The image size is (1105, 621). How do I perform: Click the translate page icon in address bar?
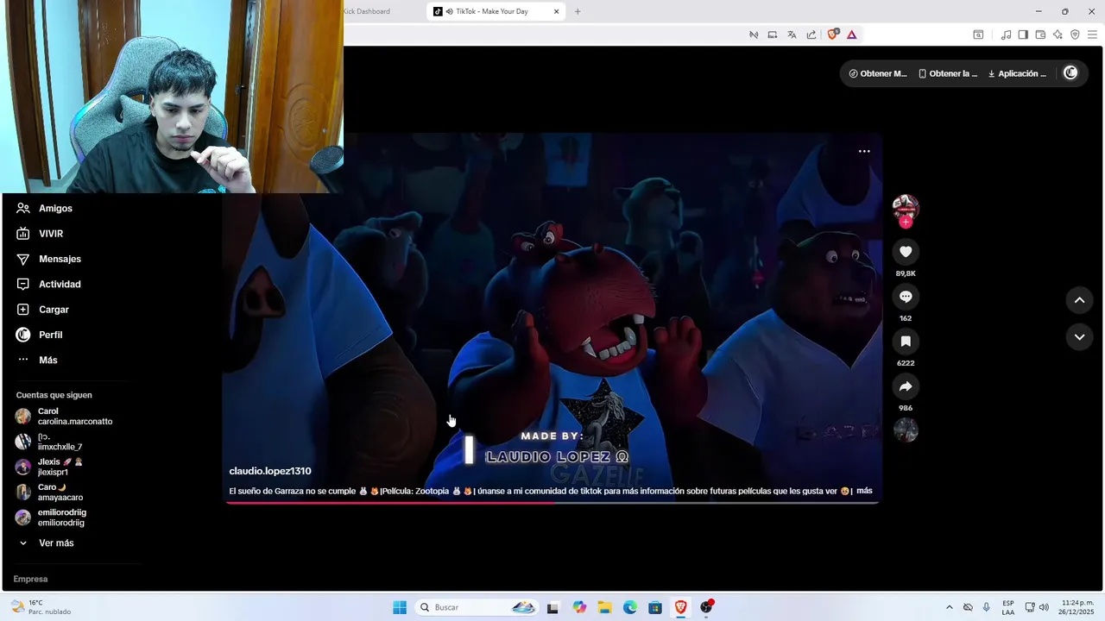coord(792,34)
